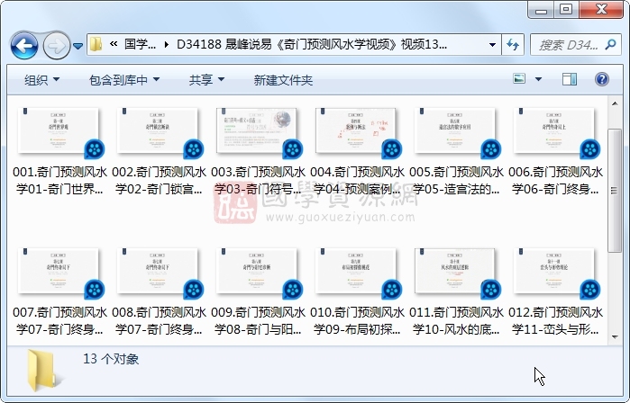Go back with the blue Back arrow

click(x=24, y=45)
